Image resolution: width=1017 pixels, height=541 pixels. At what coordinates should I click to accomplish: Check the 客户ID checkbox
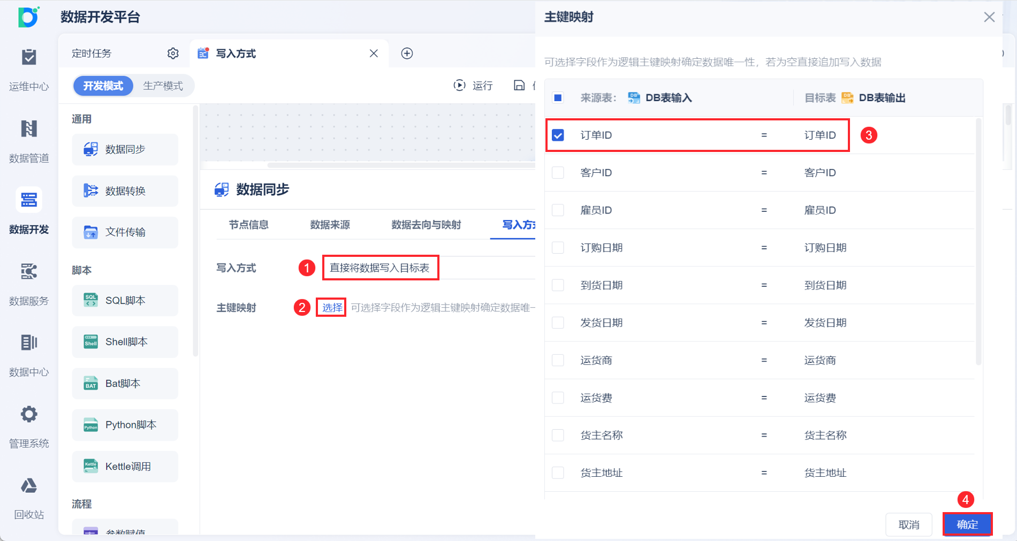pyautogui.click(x=558, y=172)
